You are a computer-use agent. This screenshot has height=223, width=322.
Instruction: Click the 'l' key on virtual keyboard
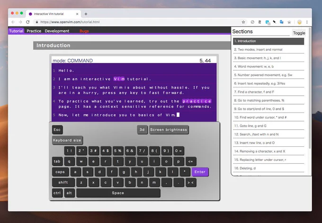(172, 172)
